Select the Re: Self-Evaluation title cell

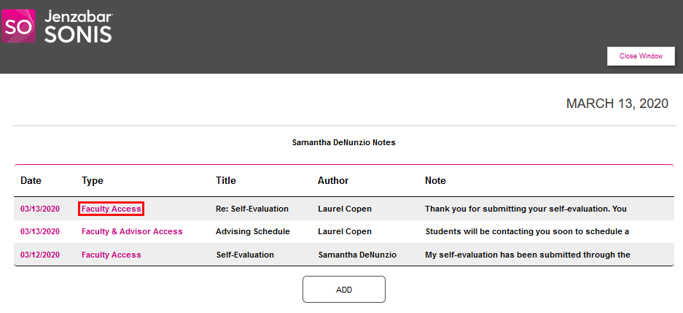pos(252,209)
